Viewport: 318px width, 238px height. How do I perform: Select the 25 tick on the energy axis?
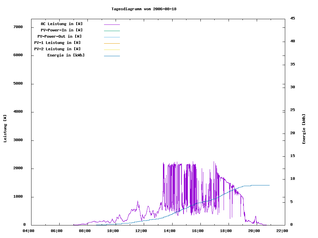click(x=292, y=110)
